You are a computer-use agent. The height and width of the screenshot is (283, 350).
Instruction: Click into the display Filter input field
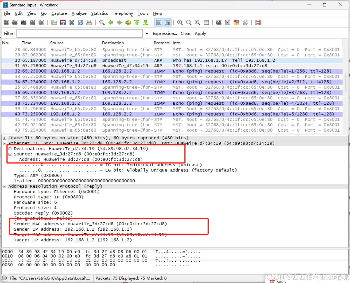79,34
